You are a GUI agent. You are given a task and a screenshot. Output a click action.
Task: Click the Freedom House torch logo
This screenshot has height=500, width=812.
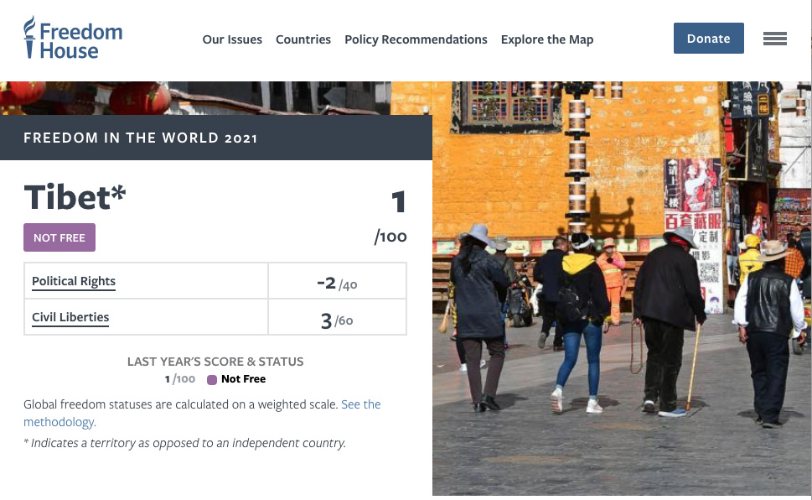click(x=31, y=38)
